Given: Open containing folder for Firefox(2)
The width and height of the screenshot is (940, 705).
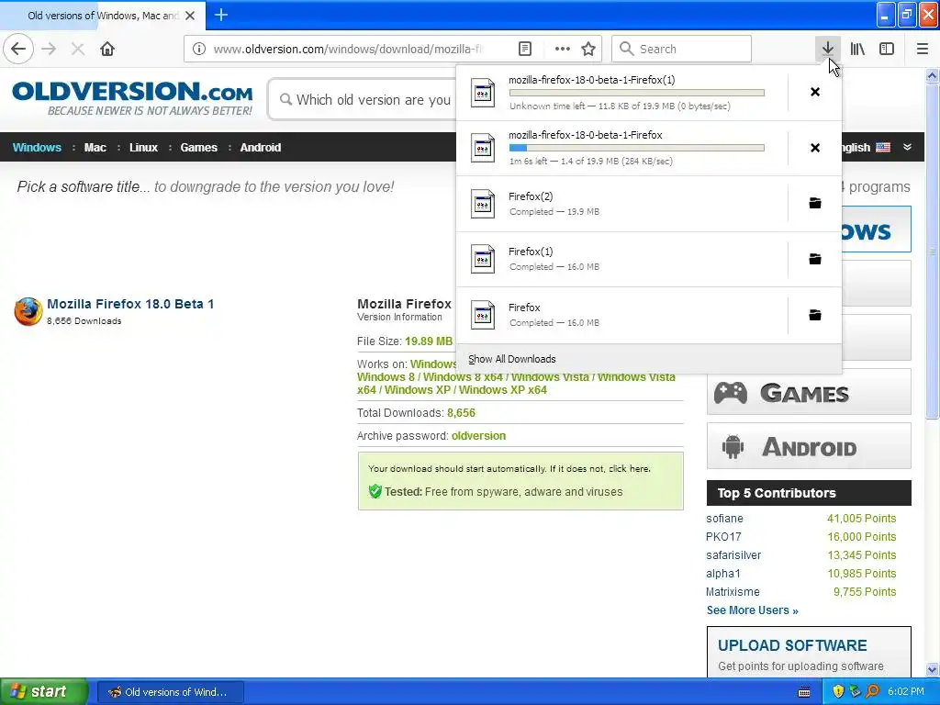Looking at the screenshot, I should (x=815, y=203).
